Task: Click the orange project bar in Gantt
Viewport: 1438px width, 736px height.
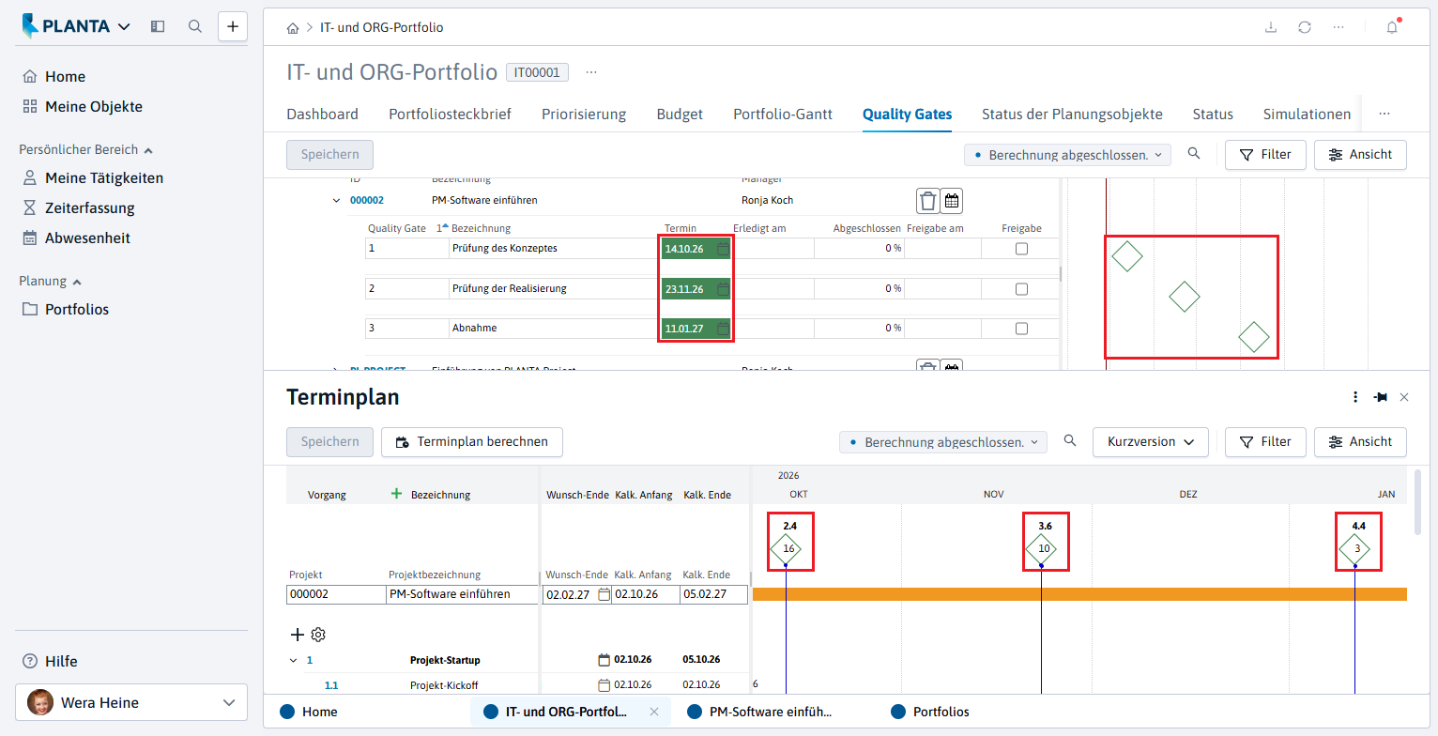Action: 1079,594
